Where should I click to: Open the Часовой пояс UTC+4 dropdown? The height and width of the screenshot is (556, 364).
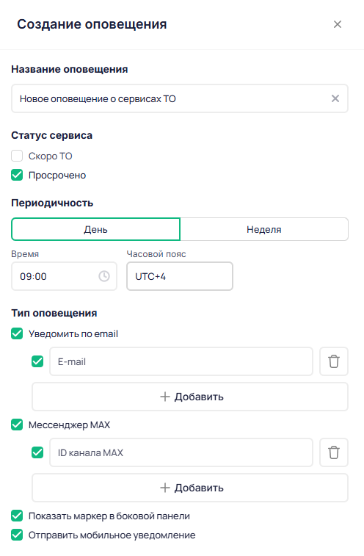coord(180,276)
